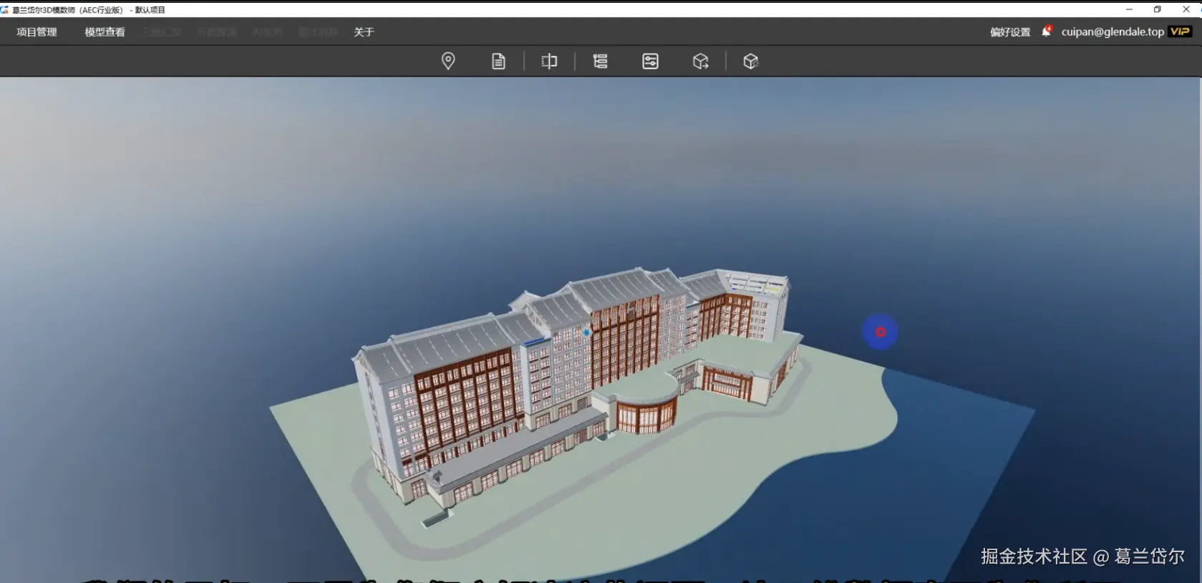Open the 项目管理 menu
The width and height of the screenshot is (1202, 583).
click(x=37, y=32)
